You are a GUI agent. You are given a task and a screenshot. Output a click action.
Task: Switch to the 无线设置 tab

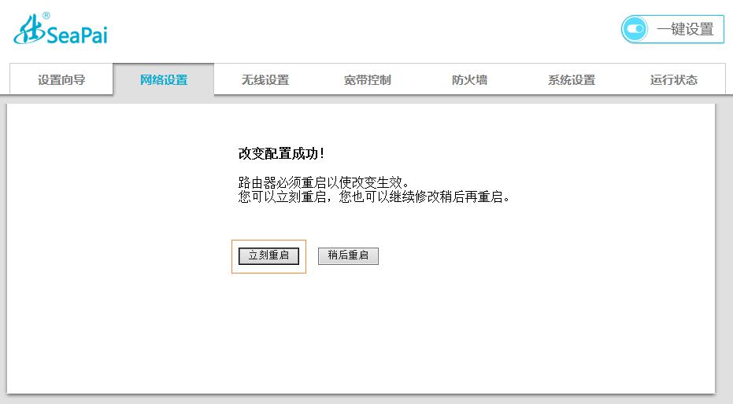(265, 79)
